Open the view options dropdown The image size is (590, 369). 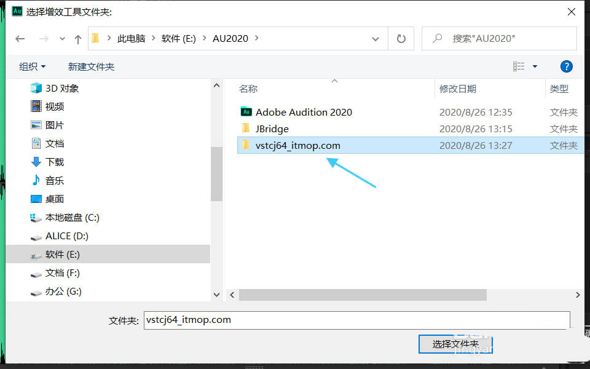click(534, 66)
